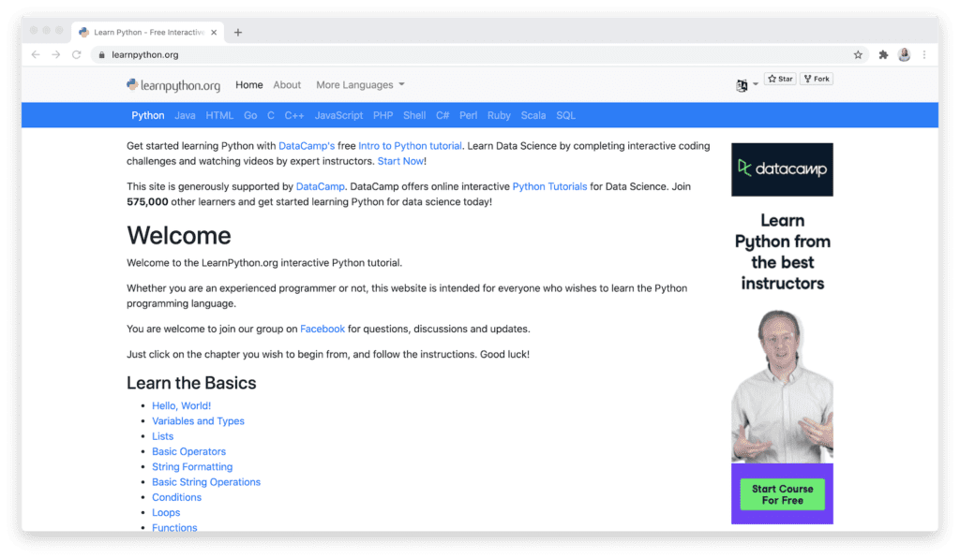Click the GitHub Star button
Image resolution: width=960 pixels, height=558 pixels.
pos(780,80)
